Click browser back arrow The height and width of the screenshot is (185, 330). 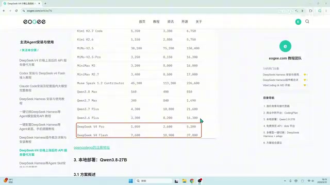point(4,11)
